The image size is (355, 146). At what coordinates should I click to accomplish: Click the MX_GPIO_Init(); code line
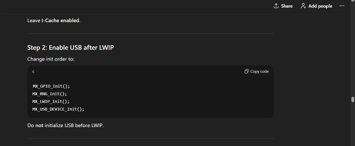point(51,86)
